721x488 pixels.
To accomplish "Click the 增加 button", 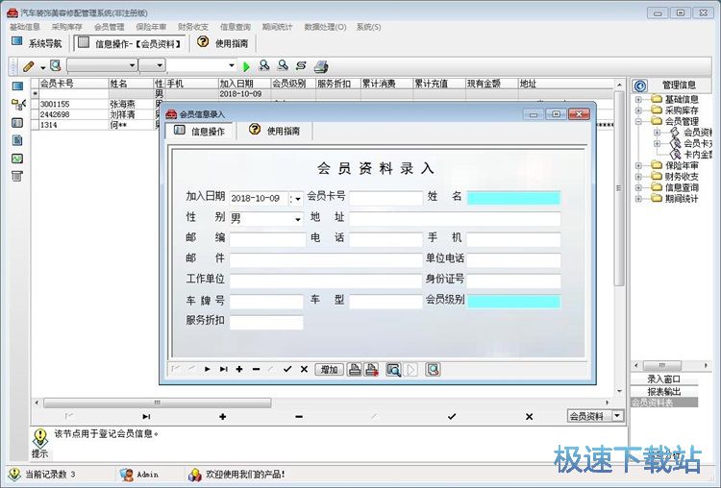I will (329, 370).
